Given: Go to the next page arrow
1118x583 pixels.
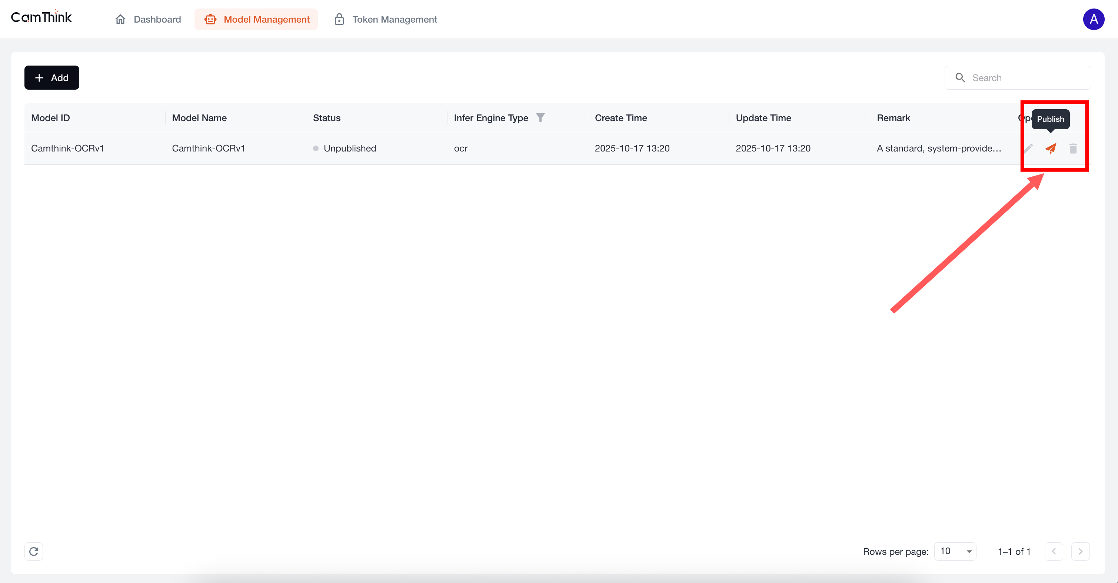Looking at the screenshot, I should click(x=1080, y=551).
